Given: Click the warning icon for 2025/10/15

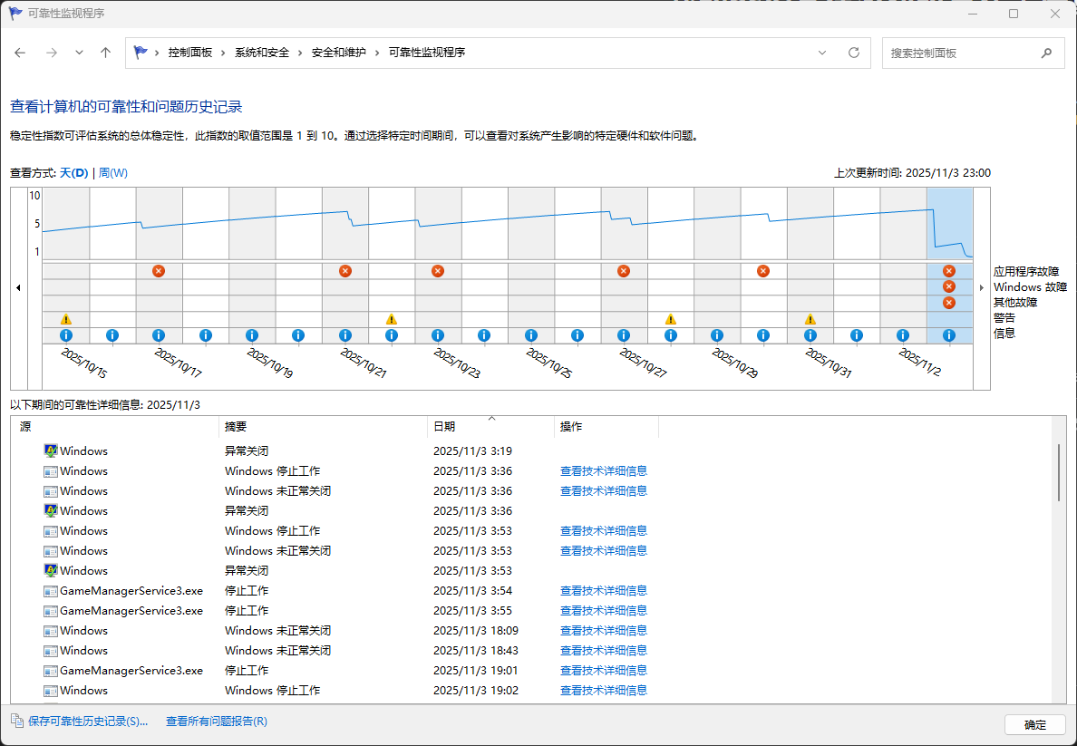Looking at the screenshot, I should tap(66, 319).
